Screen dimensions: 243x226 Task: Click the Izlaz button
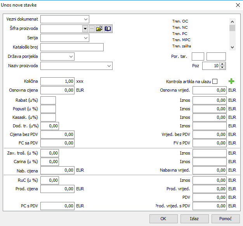[194, 219]
